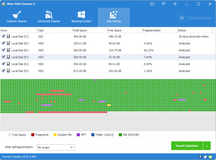Sort by Fragmentation column header
The image size is (216, 160).
pyautogui.click(x=160, y=30)
